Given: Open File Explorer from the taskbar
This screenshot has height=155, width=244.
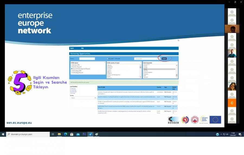Looking at the screenshot, I should [x=59, y=134].
